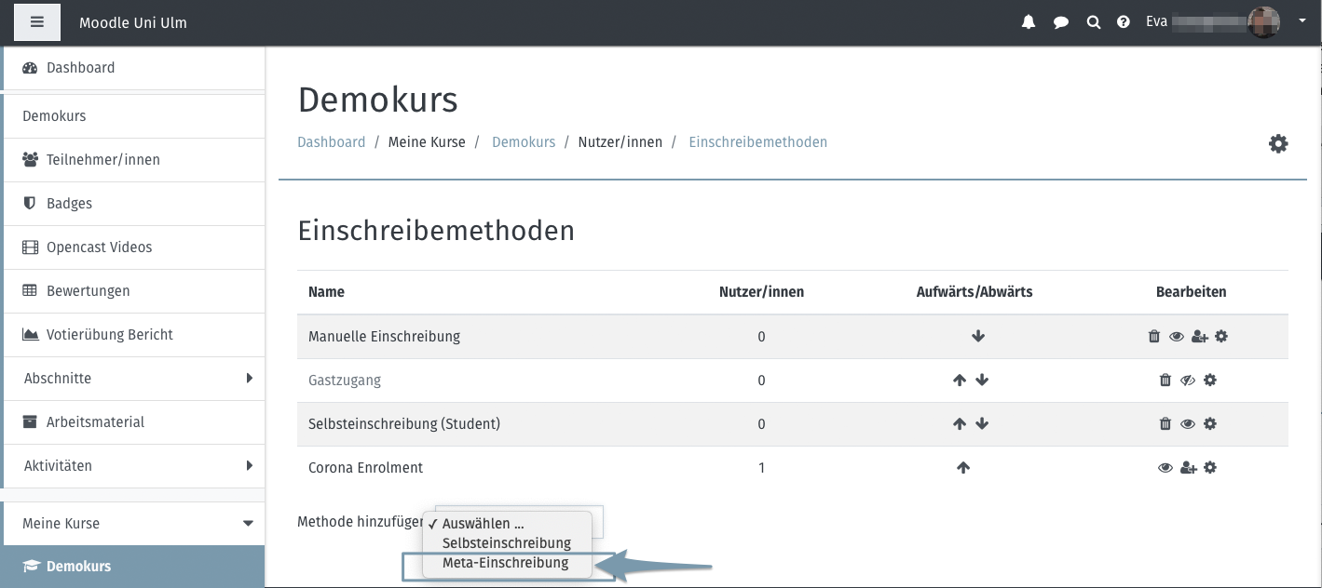
Task: Delete the Manuelle Einschreibung method
Action: [1154, 337]
